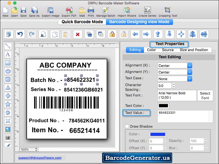Click the lock icon in the edit toolbar
The image size is (219, 164).
pyautogui.click(x=112, y=34)
